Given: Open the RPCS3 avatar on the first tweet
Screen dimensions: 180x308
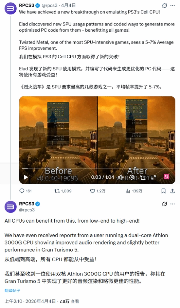Looking at the screenshot, I should pos(10,9).
